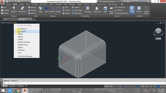Select the Sphere primitive tool
The image size is (166, 93).
pos(5,13)
